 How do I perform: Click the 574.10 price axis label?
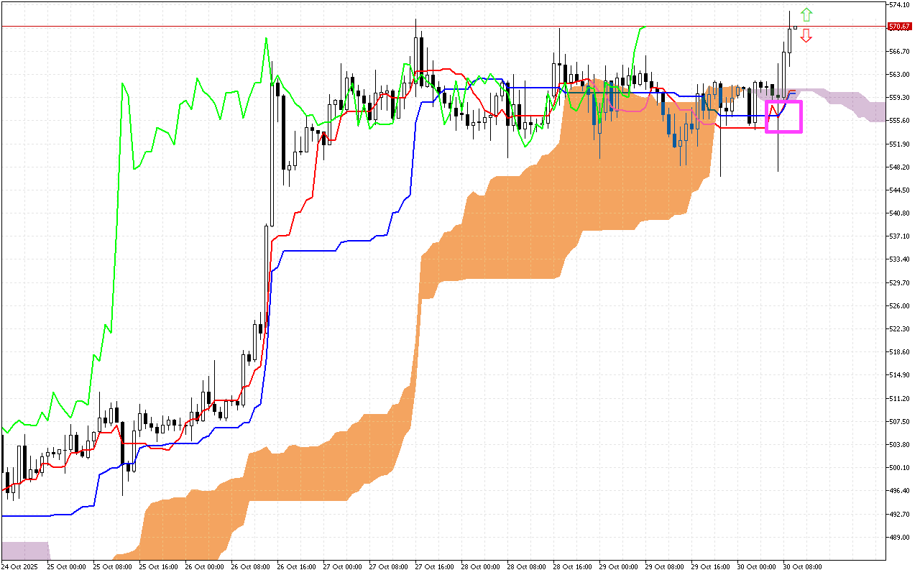coord(899,5)
